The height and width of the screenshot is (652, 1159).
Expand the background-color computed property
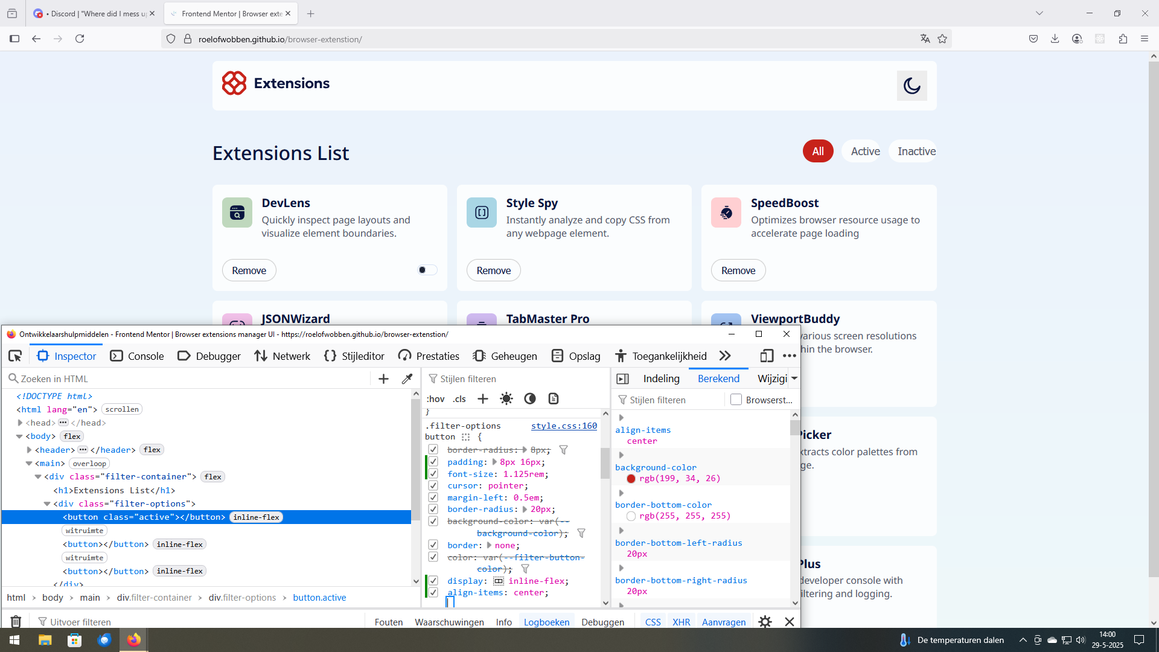pos(621,455)
